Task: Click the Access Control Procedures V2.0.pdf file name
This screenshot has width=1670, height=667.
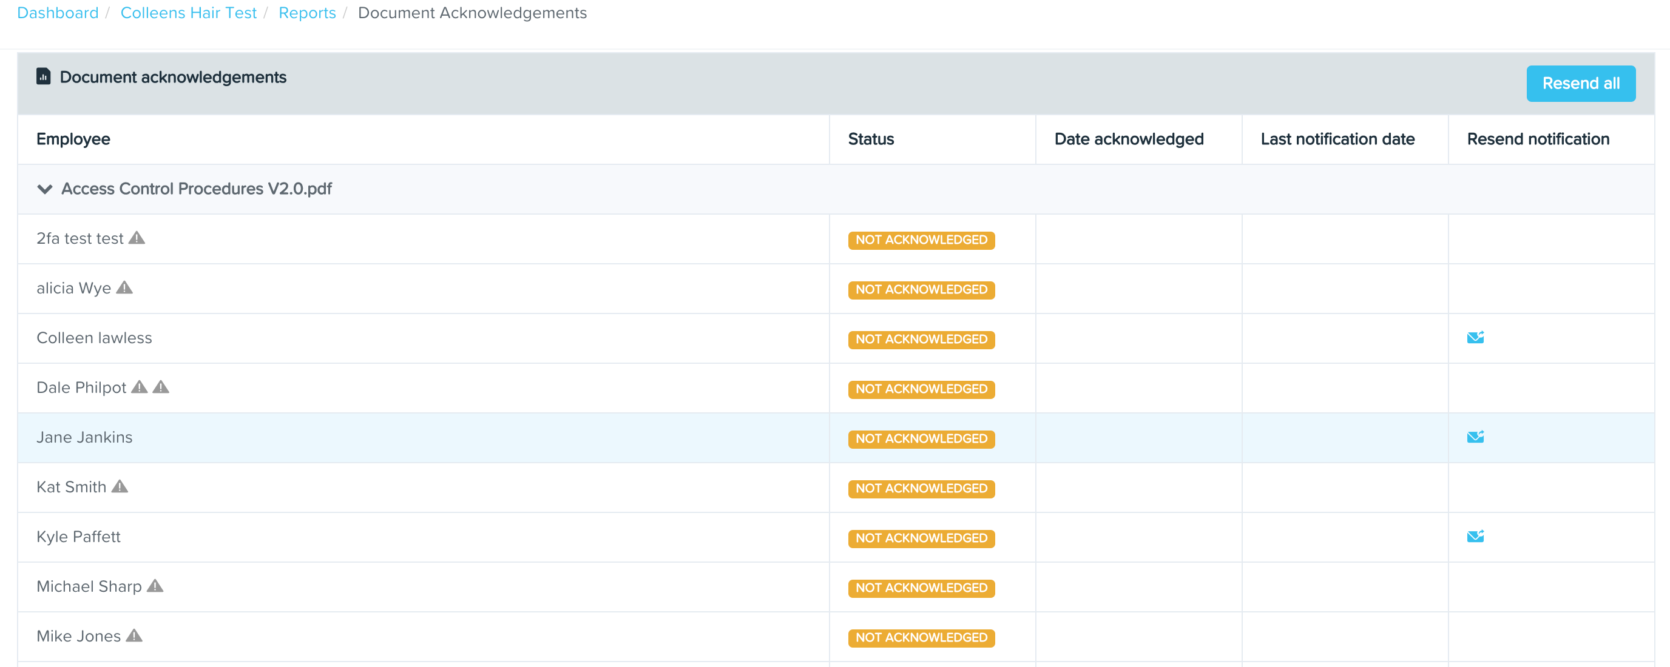Action: pos(197,189)
